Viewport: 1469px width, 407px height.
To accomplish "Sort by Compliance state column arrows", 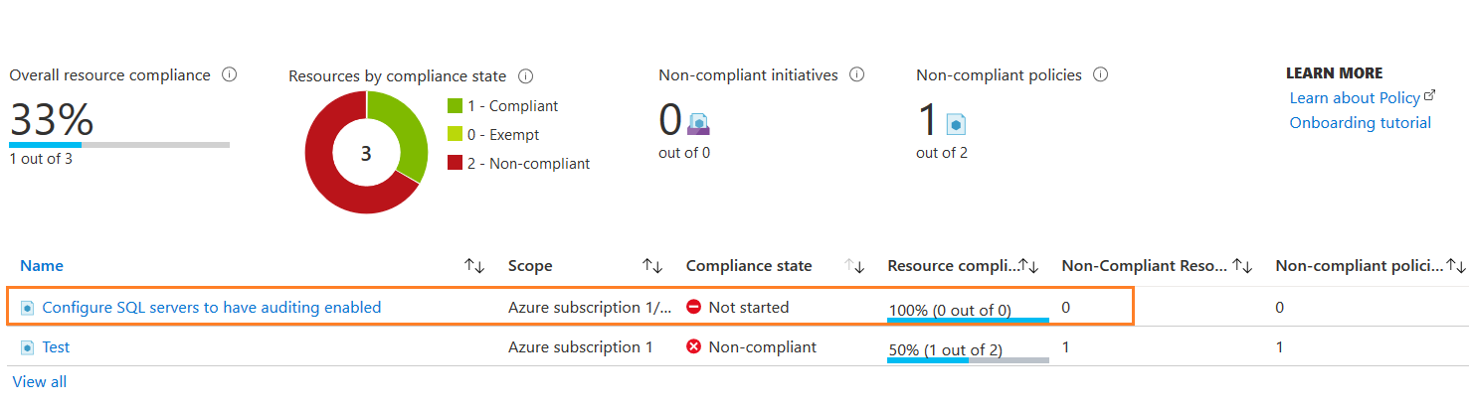I will tap(854, 266).
